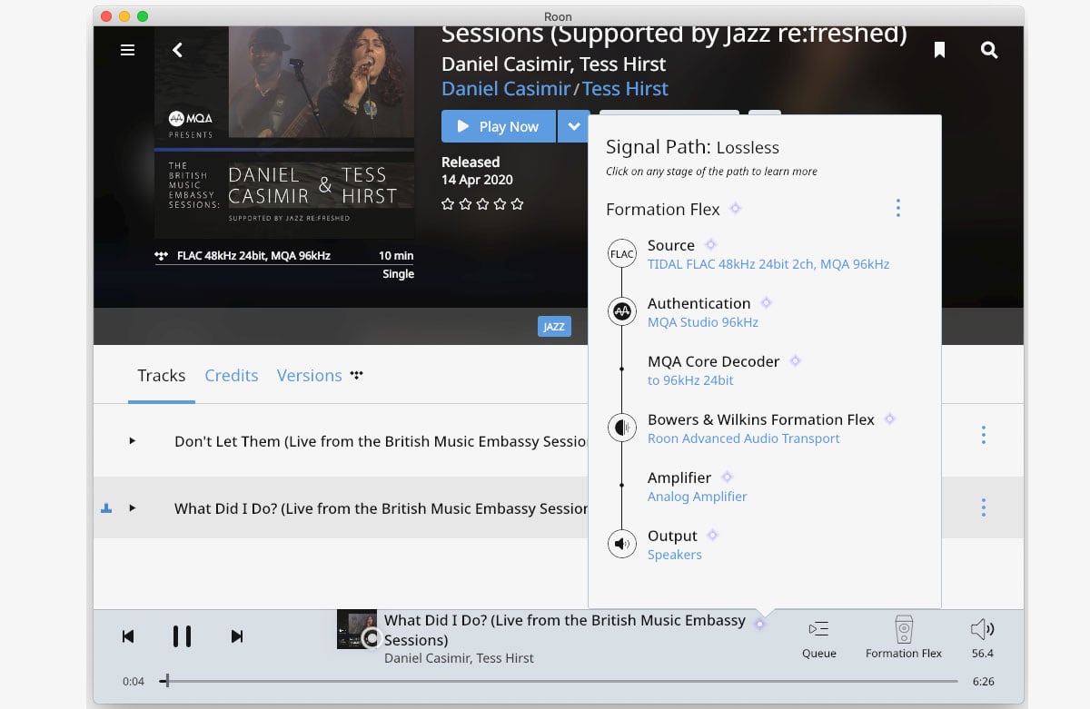Click quality star beside MQA Core Decoder
This screenshot has width=1090, height=709.
point(796,361)
